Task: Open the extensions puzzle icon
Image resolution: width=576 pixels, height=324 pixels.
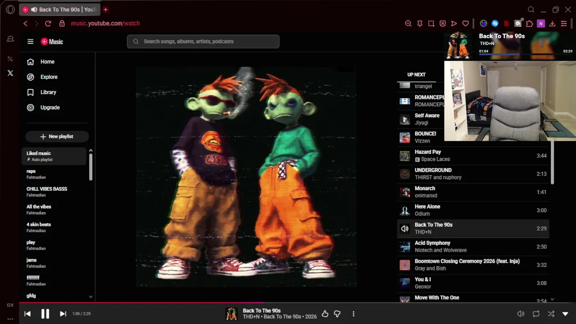Action: tap(530, 23)
